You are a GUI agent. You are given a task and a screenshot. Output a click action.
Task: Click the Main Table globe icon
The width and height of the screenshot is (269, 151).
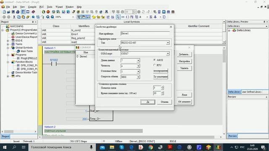pos(18,51)
